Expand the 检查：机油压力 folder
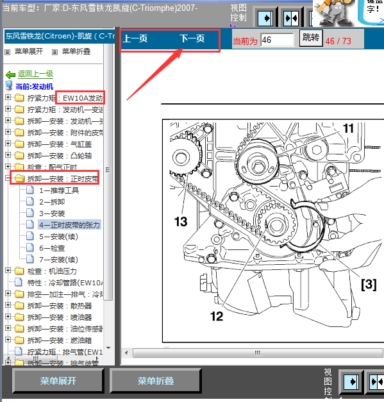 (8, 271)
